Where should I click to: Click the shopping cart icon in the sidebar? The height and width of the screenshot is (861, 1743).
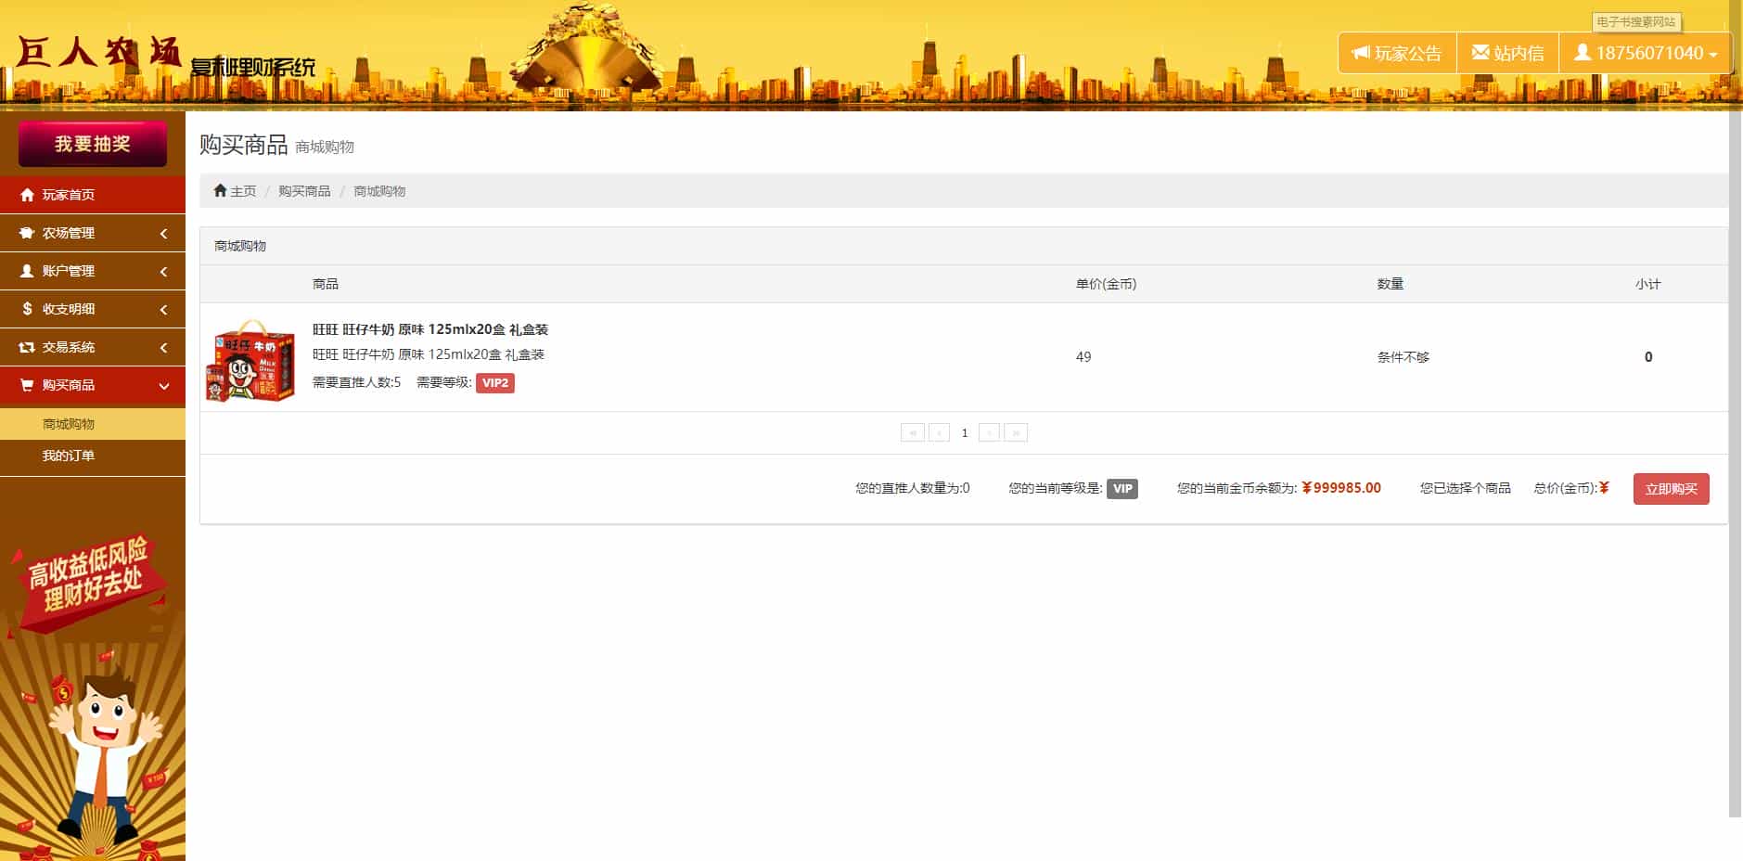27,385
